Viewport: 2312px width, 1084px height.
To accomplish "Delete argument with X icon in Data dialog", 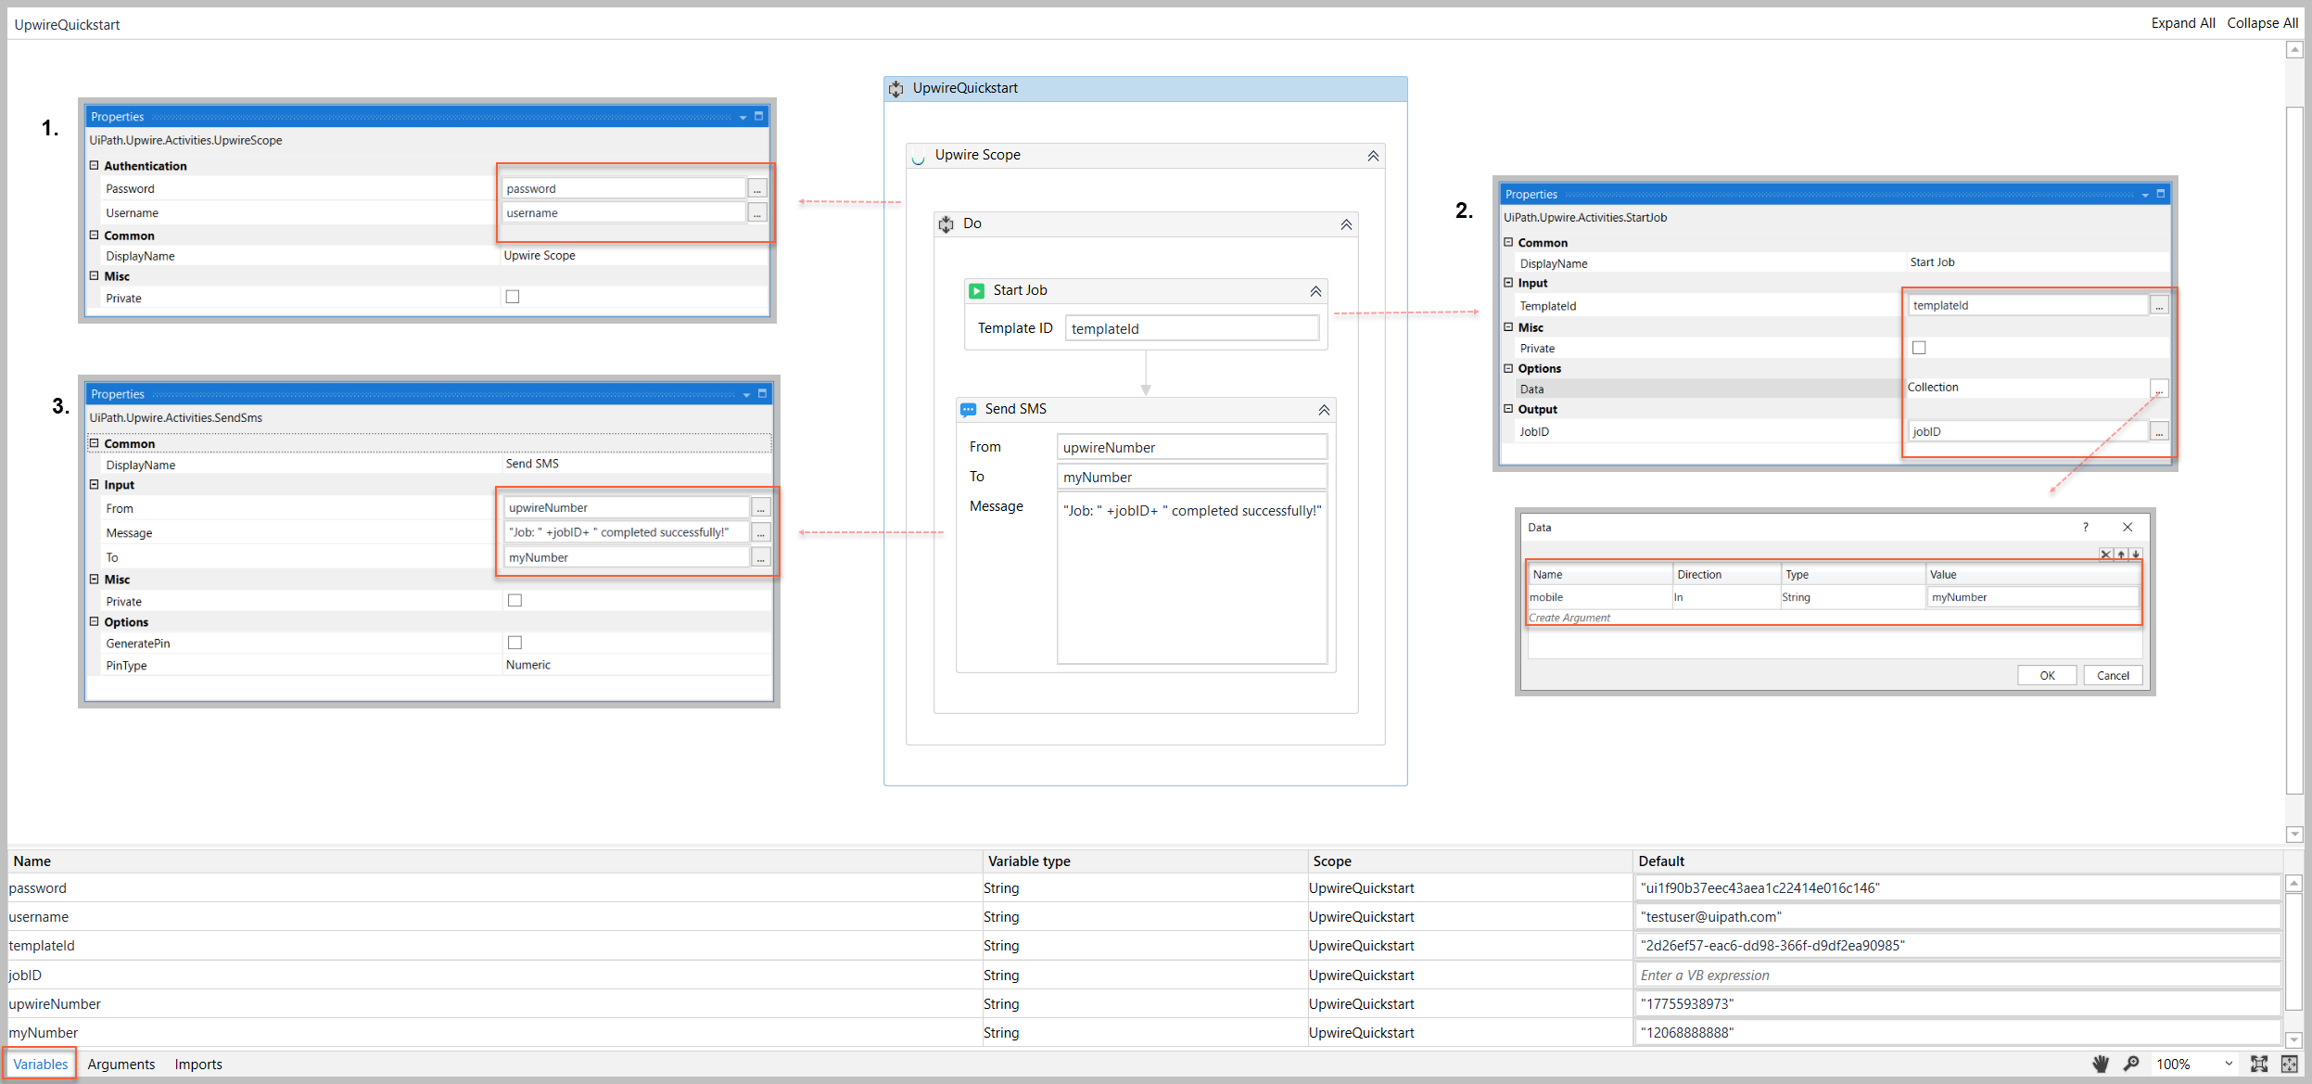I will (2106, 555).
